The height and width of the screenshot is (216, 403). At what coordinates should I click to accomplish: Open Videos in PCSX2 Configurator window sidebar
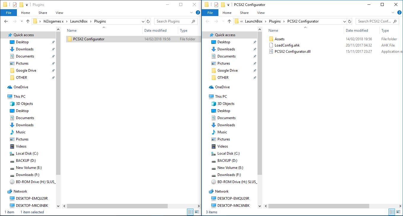(x=223, y=146)
